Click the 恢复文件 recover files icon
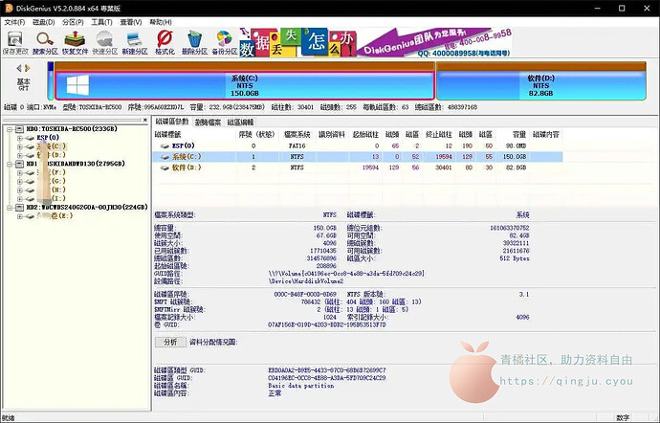This screenshot has width=660, height=423. pyautogui.click(x=76, y=40)
